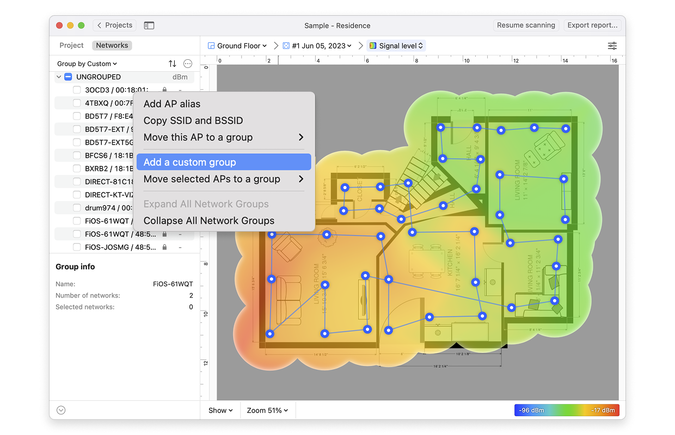Check the 3OCD3 network checkbox
This screenshot has width=675, height=435.
click(77, 90)
